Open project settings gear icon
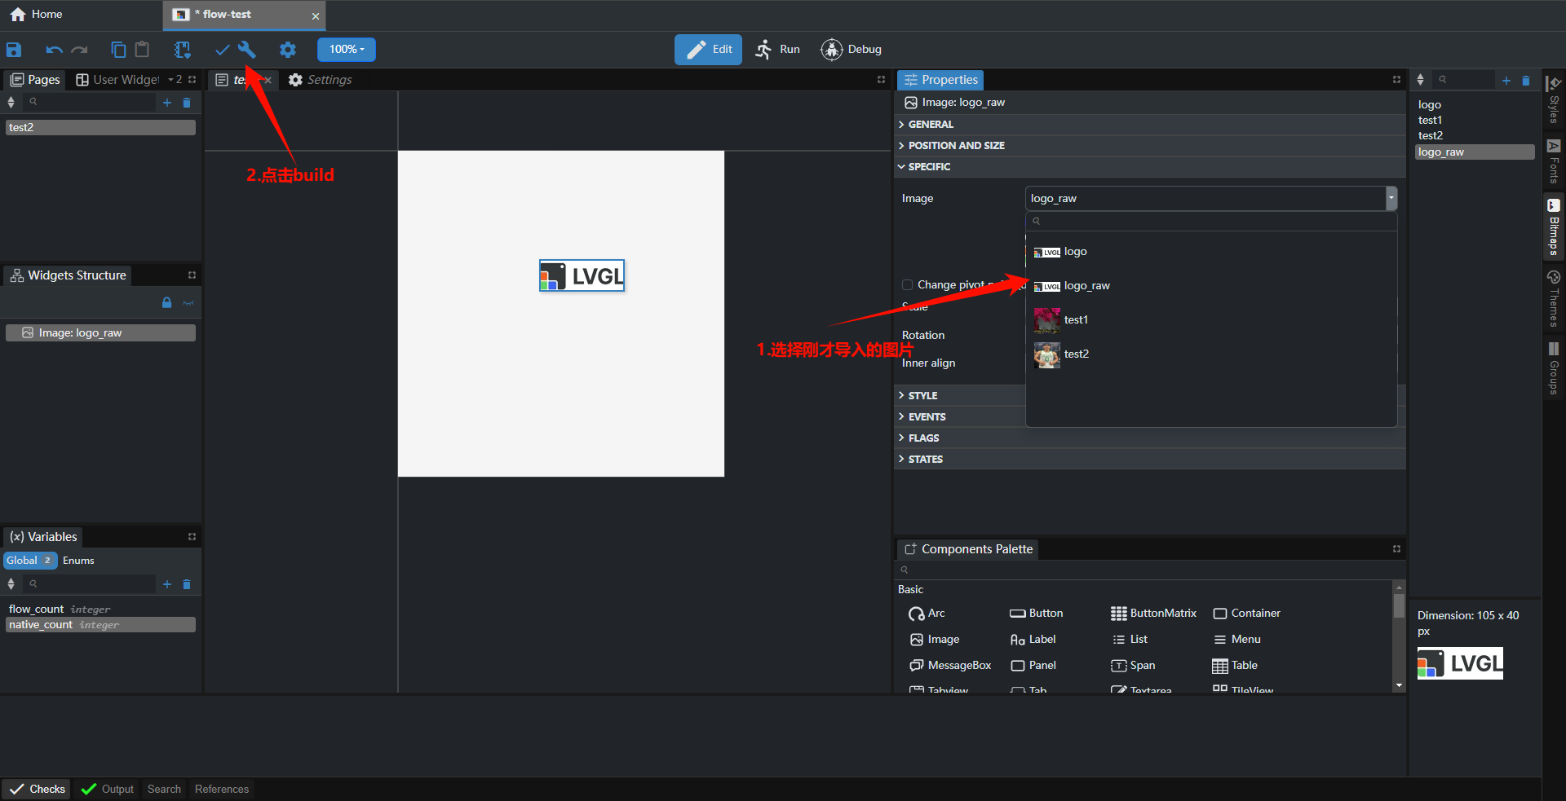This screenshot has width=1566, height=801. 288,50
